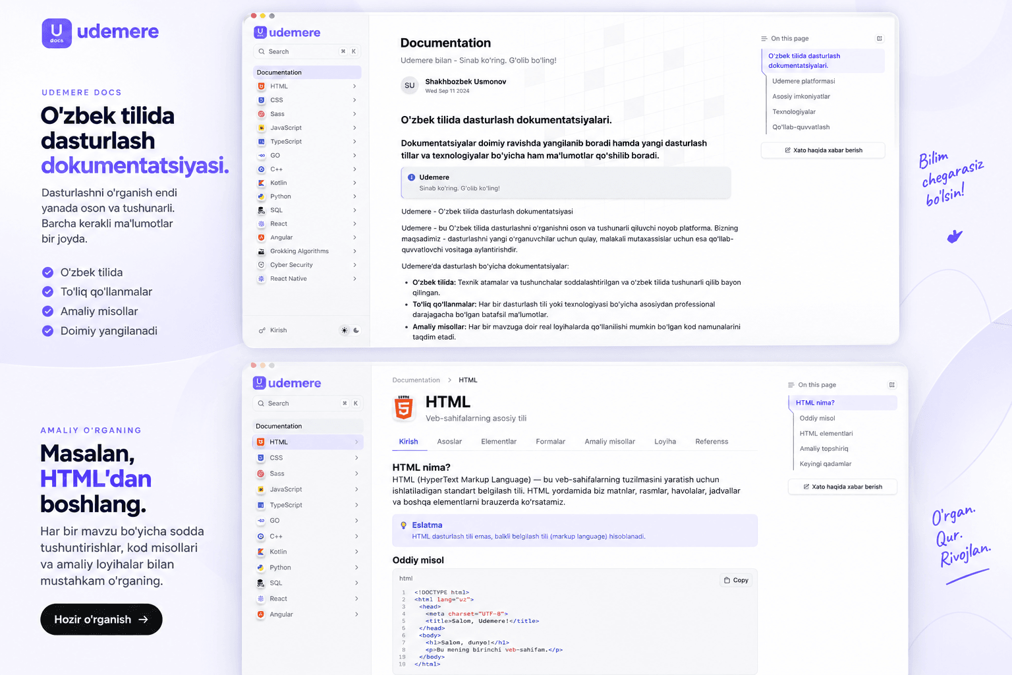Click the Sass icon in the Documentation overview window sidebar
This screenshot has height=675, width=1012.
coord(262,114)
